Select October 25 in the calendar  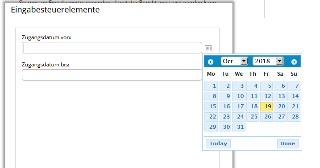tap(253, 117)
